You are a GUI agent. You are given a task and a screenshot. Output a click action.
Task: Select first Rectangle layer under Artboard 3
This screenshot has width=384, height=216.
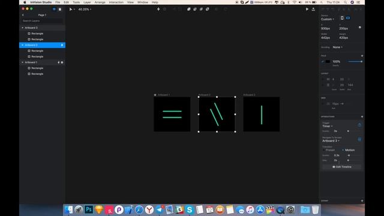pos(37,34)
